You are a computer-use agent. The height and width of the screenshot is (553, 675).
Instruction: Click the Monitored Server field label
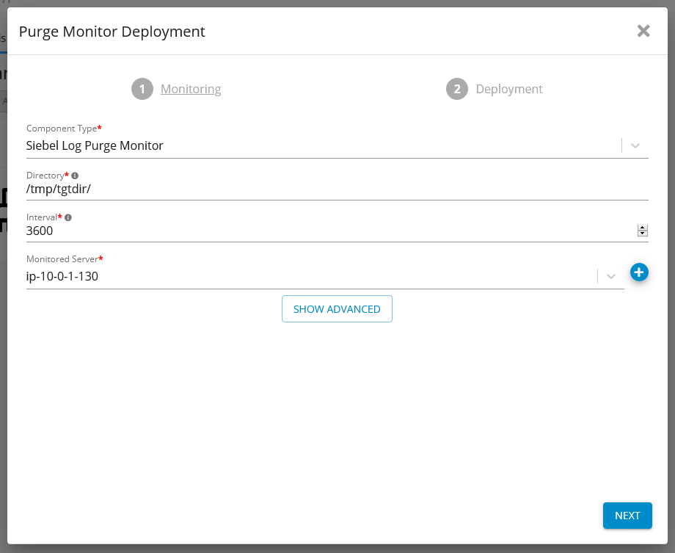63,260
